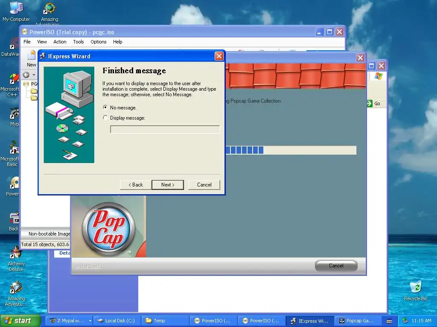The width and height of the screenshot is (437, 327).
Task: Open the Start menu
Action: [20, 321]
